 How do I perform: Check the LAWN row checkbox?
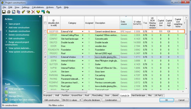click(x=45, y=72)
